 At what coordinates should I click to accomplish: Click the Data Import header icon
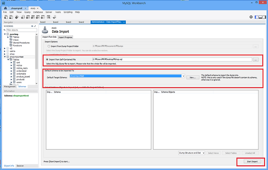(45, 30)
